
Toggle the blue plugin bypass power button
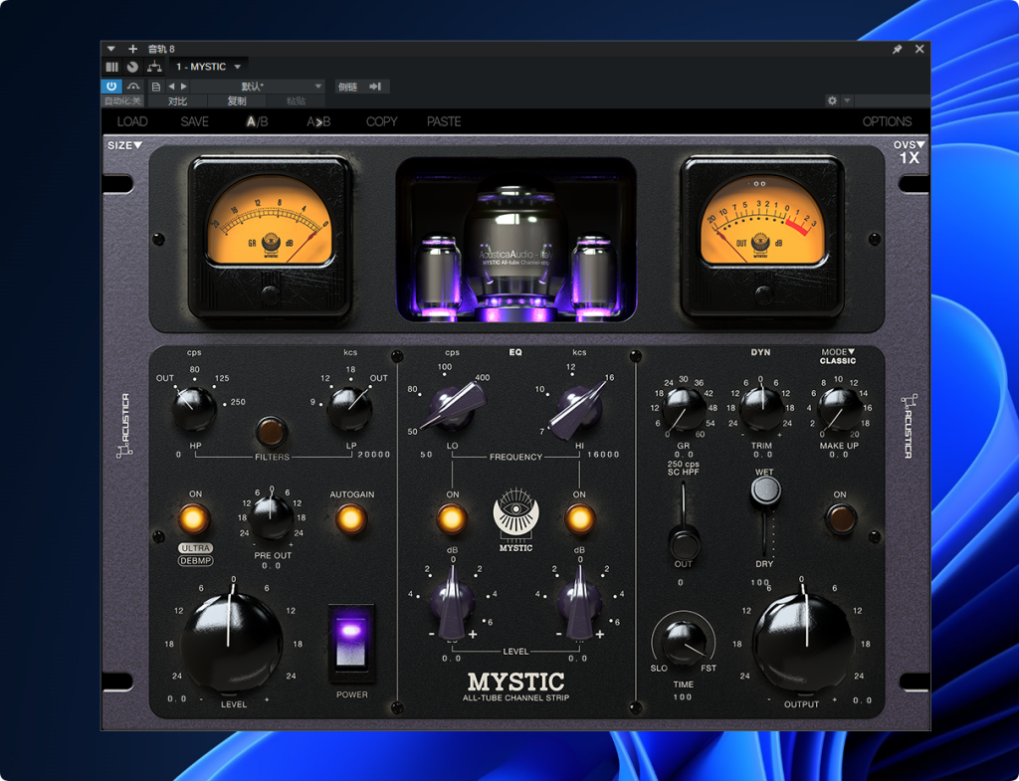point(111,86)
